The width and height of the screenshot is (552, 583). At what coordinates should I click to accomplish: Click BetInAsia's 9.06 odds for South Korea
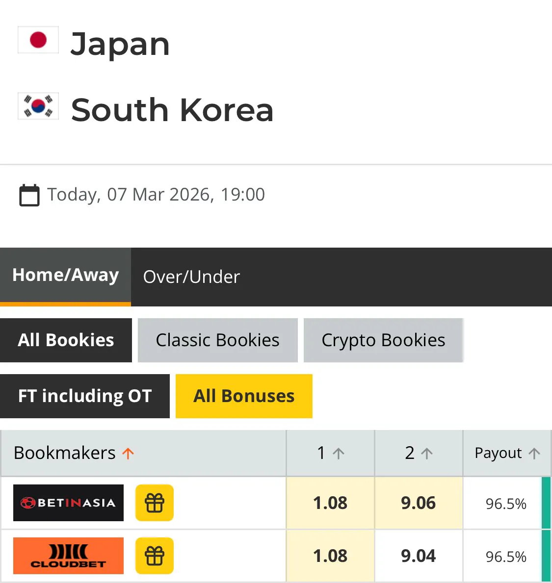(418, 503)
